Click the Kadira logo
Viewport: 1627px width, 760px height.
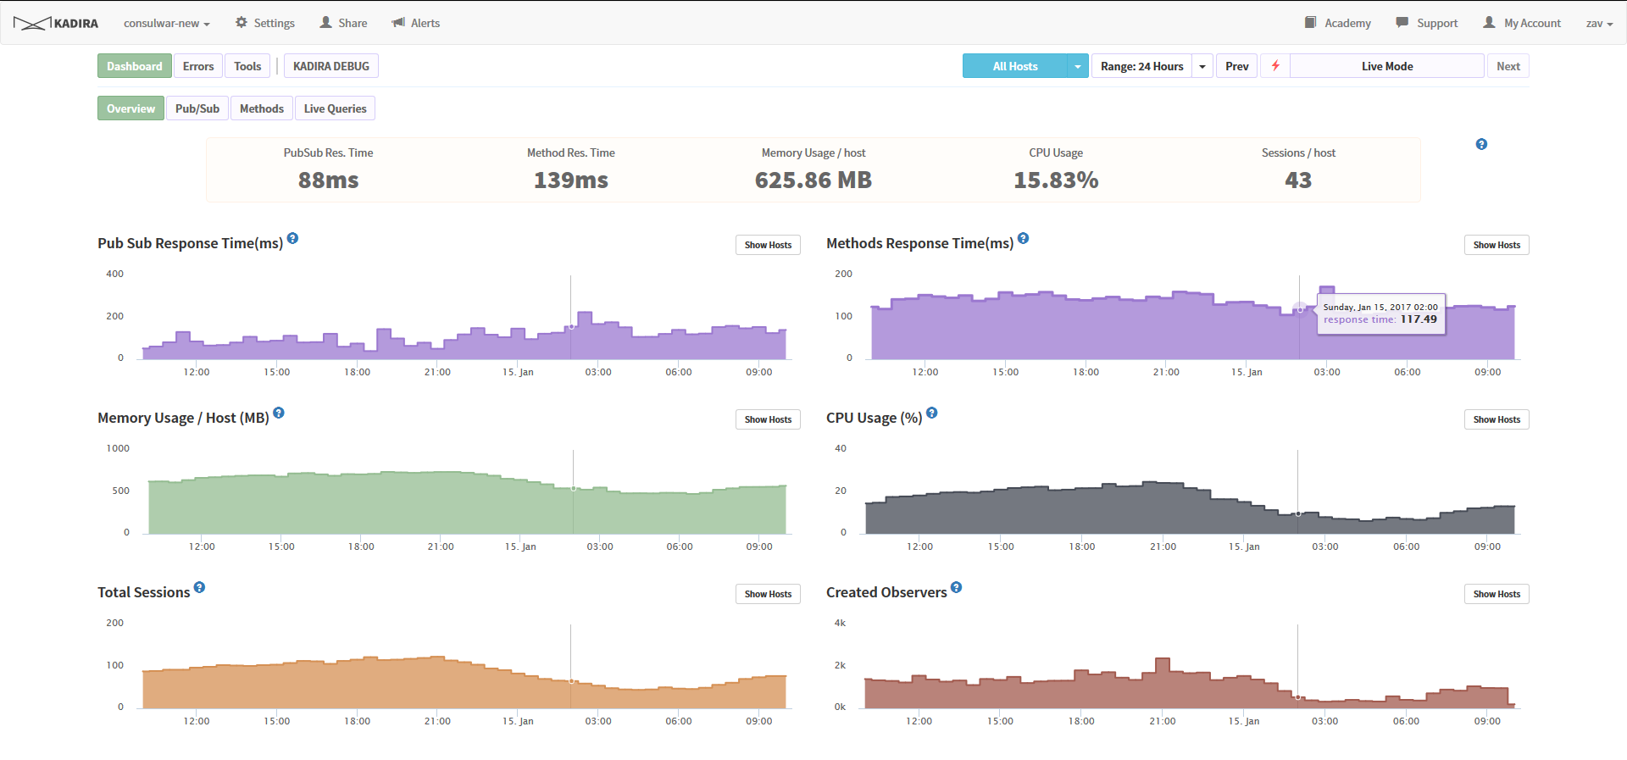56,23
